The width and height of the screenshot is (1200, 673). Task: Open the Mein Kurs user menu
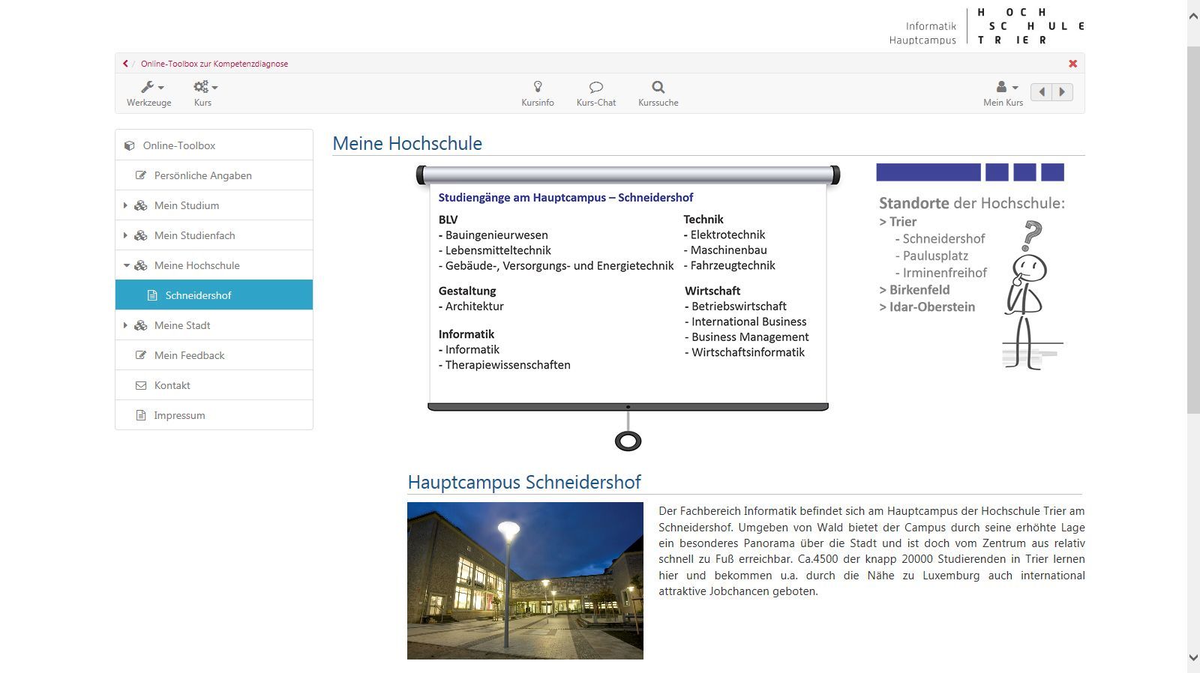(x=1003, y=94)
